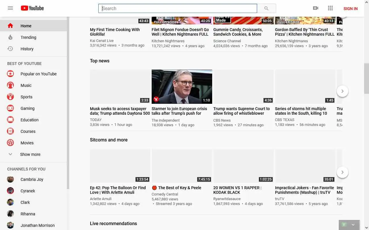
Task: Click the Courses icon
Action: (10, 131)
